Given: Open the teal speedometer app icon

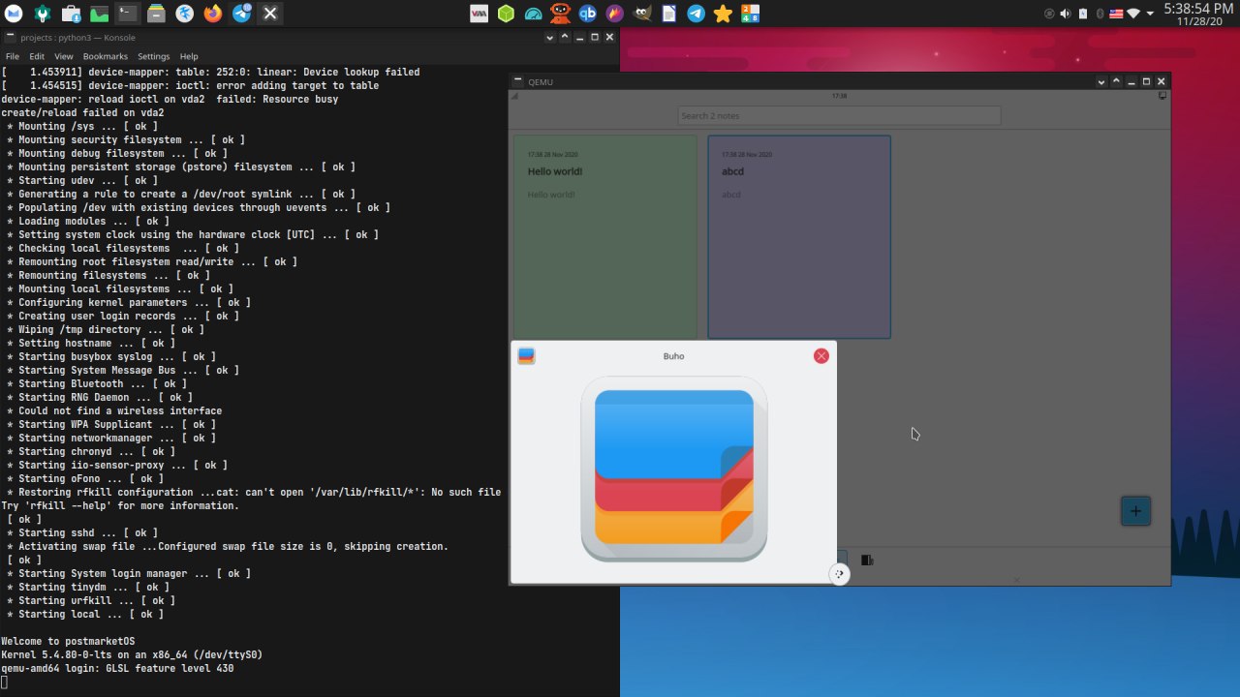Looking at the screenshot, I should click(533, 14).
